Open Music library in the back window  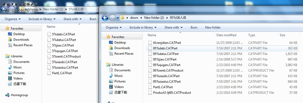[x=18, y=67]
